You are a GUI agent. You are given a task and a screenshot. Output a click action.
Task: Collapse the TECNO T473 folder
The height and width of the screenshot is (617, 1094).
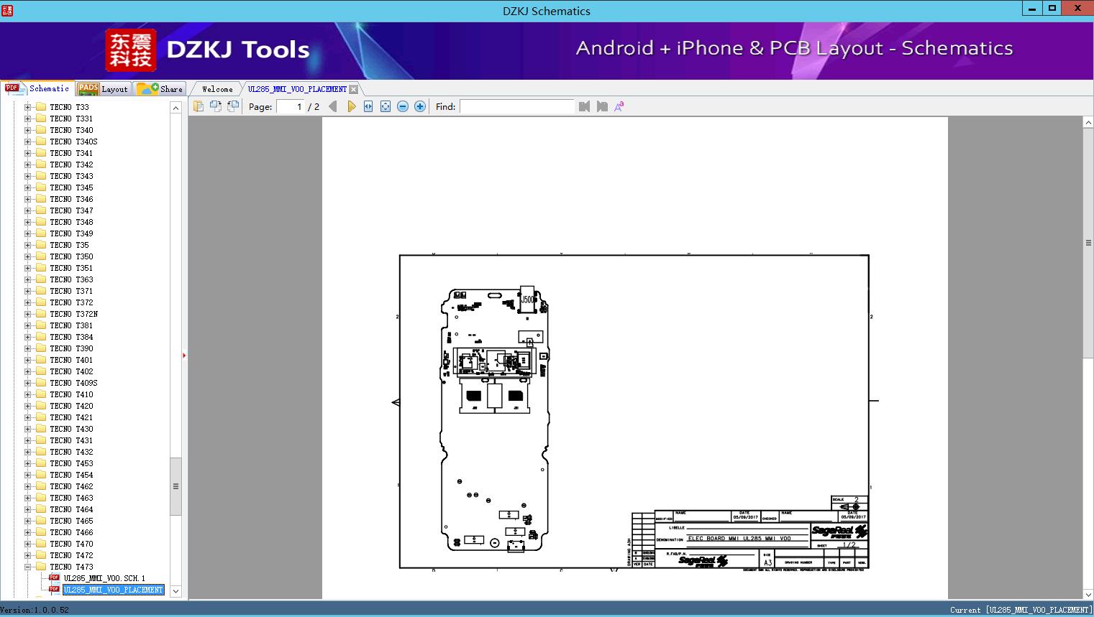click(28, 567)
